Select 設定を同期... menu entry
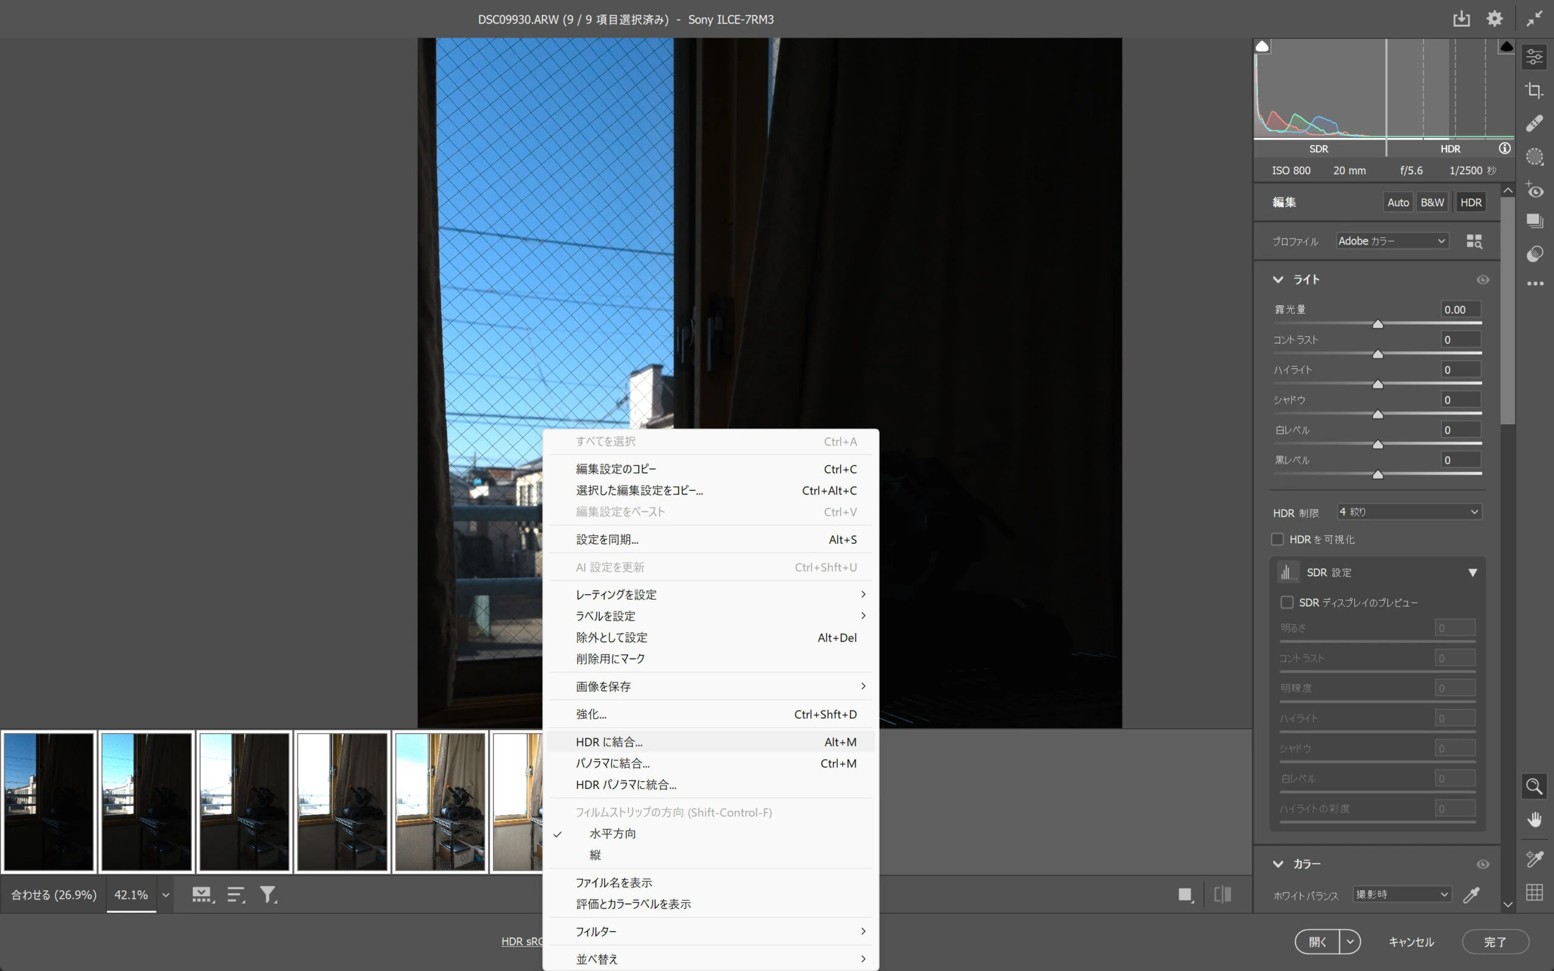The image size is (1554, 971). click(607, 540)
